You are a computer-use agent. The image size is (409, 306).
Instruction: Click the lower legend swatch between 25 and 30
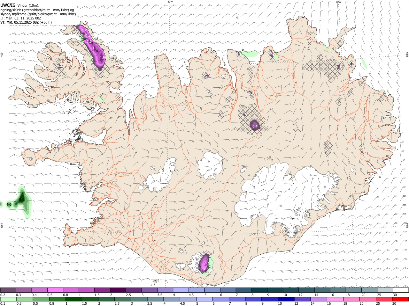(x=384, y=299)
